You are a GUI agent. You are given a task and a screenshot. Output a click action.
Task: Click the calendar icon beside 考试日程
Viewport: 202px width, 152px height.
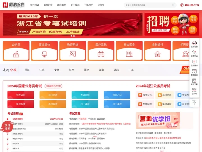click(21, 114)
